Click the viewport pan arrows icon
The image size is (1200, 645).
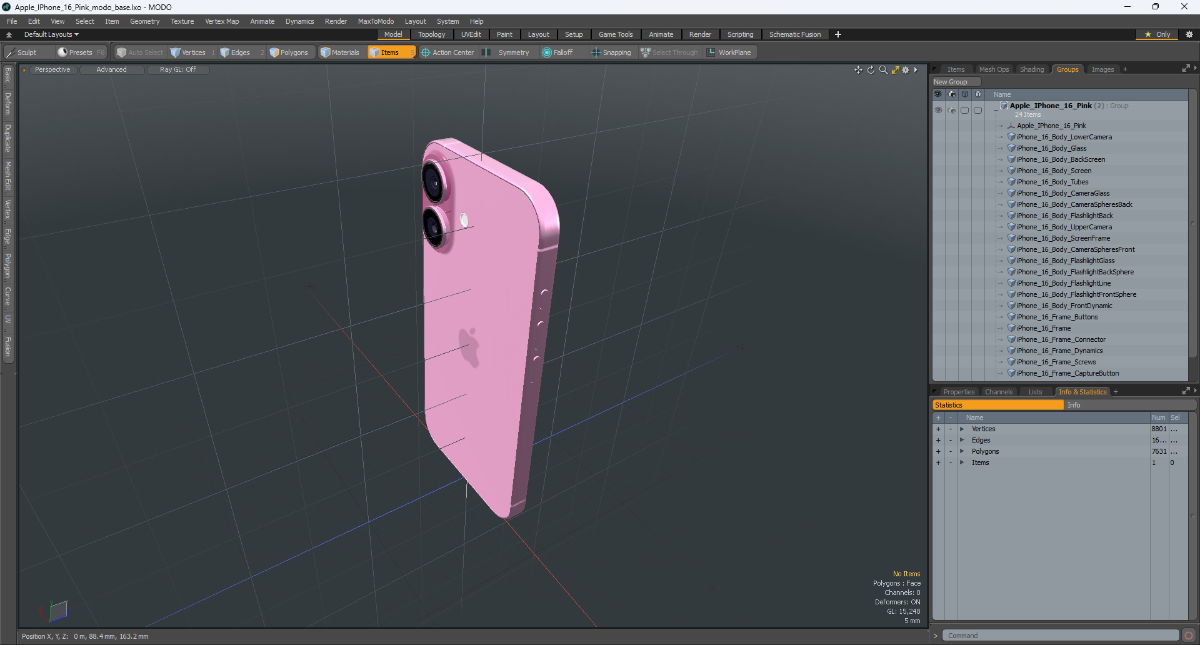(859, 70)
